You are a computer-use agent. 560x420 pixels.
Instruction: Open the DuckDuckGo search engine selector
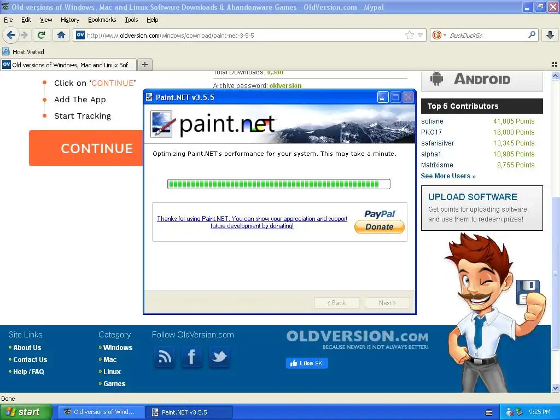[439, 35]
